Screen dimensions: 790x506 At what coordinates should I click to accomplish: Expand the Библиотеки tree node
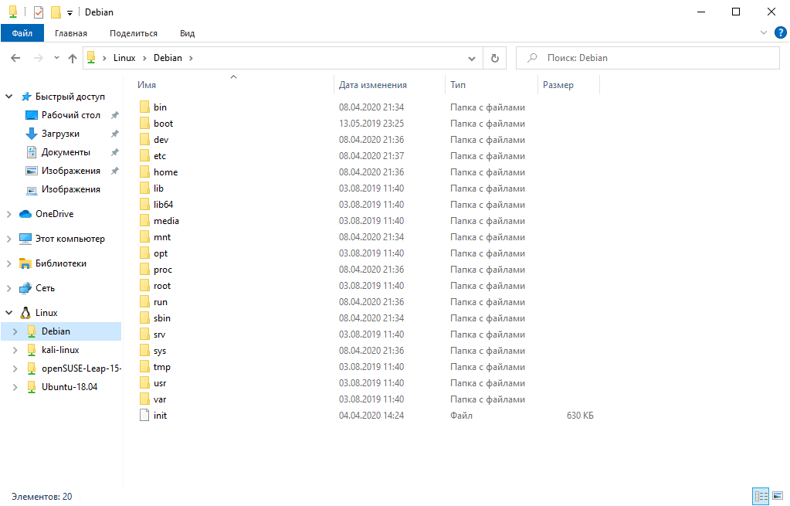tap(9, 263)
